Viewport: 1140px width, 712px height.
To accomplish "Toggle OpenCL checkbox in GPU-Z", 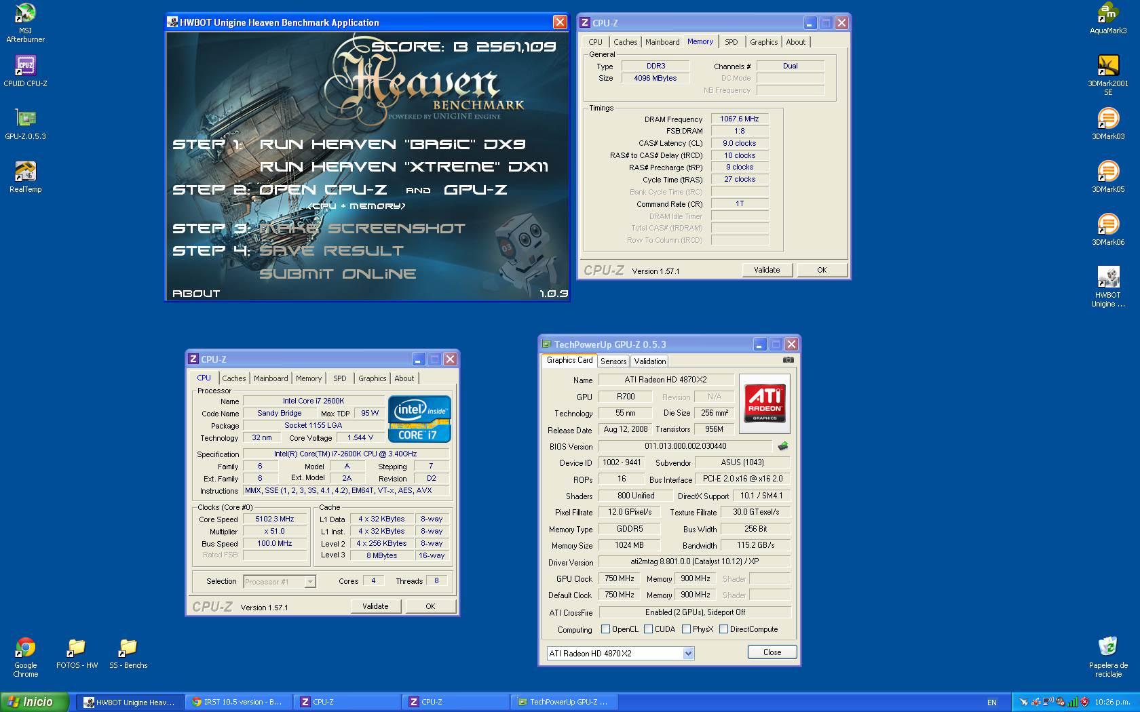I will [605, 629].
